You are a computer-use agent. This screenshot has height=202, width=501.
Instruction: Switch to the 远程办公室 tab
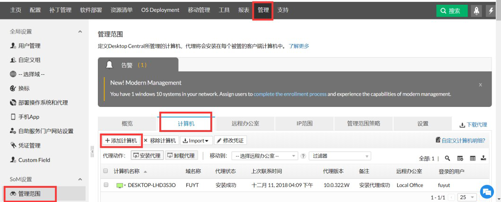(x=245, y=123)
